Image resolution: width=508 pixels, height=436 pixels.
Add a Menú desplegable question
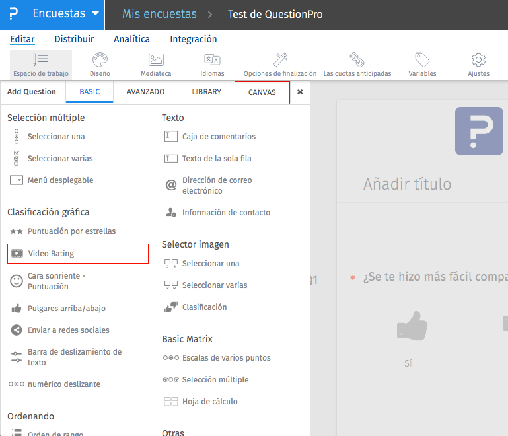(x=60, y=180)
